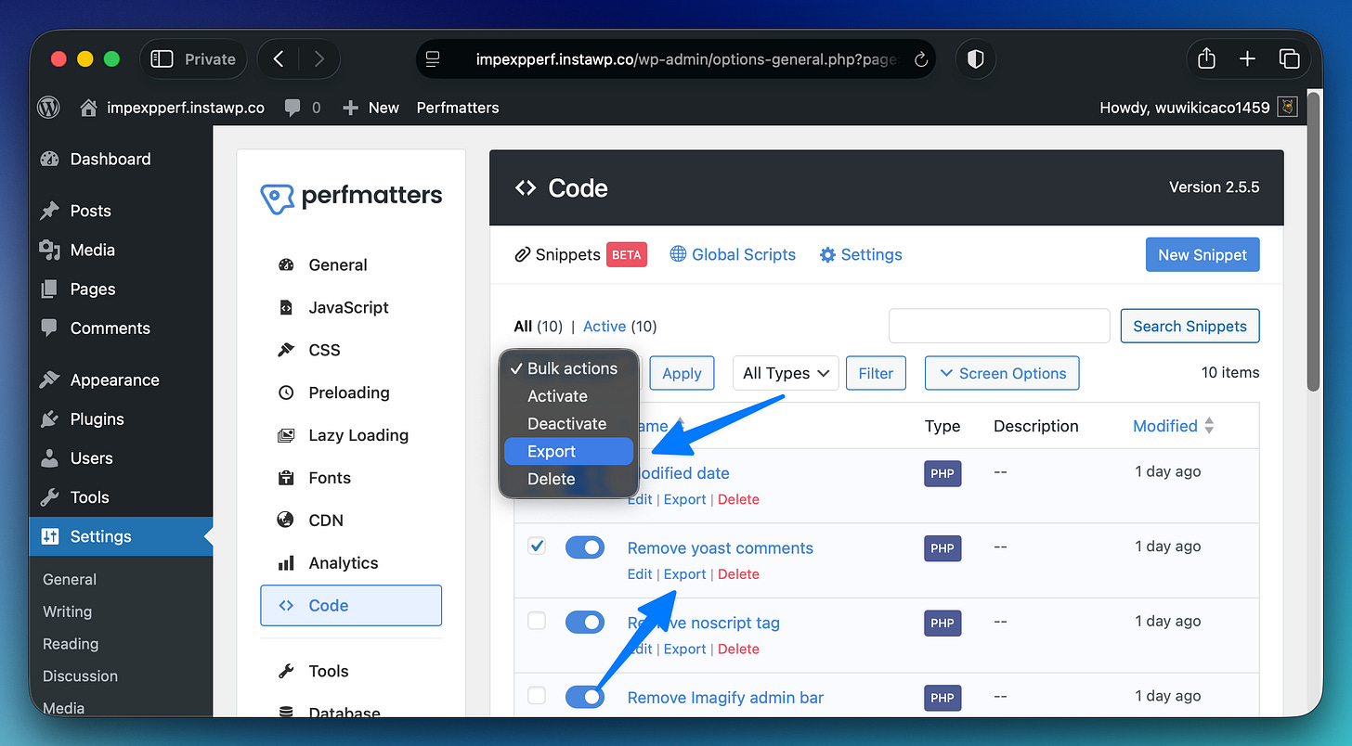This screenshot has height=746, width=1352.
Task: Show only Active snippets
Action: click(x=604, y=326)
